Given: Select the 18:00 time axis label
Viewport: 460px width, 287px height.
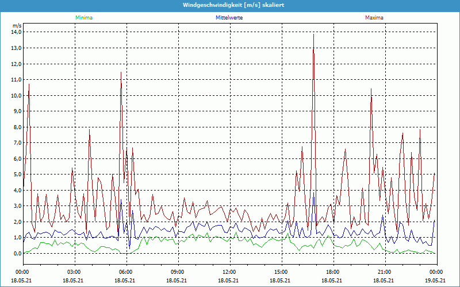Looking at the screenshot, I should 332,272.
